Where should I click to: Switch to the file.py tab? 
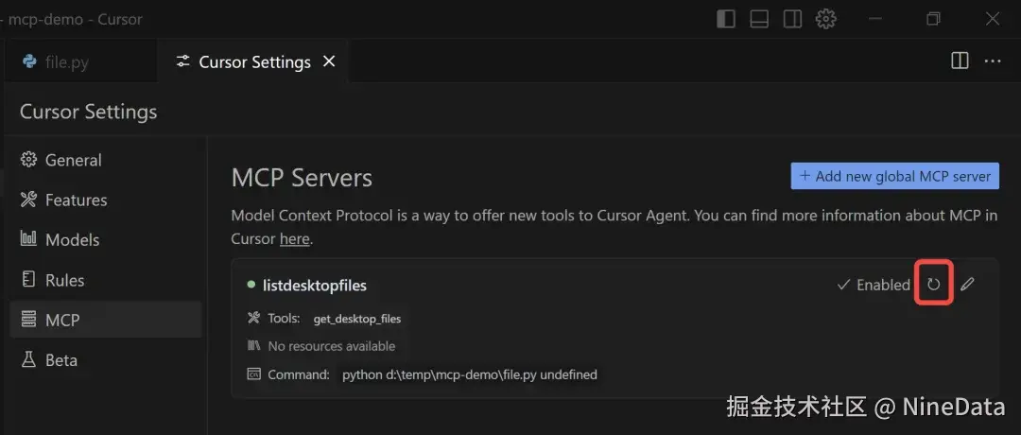coord(66,62)
